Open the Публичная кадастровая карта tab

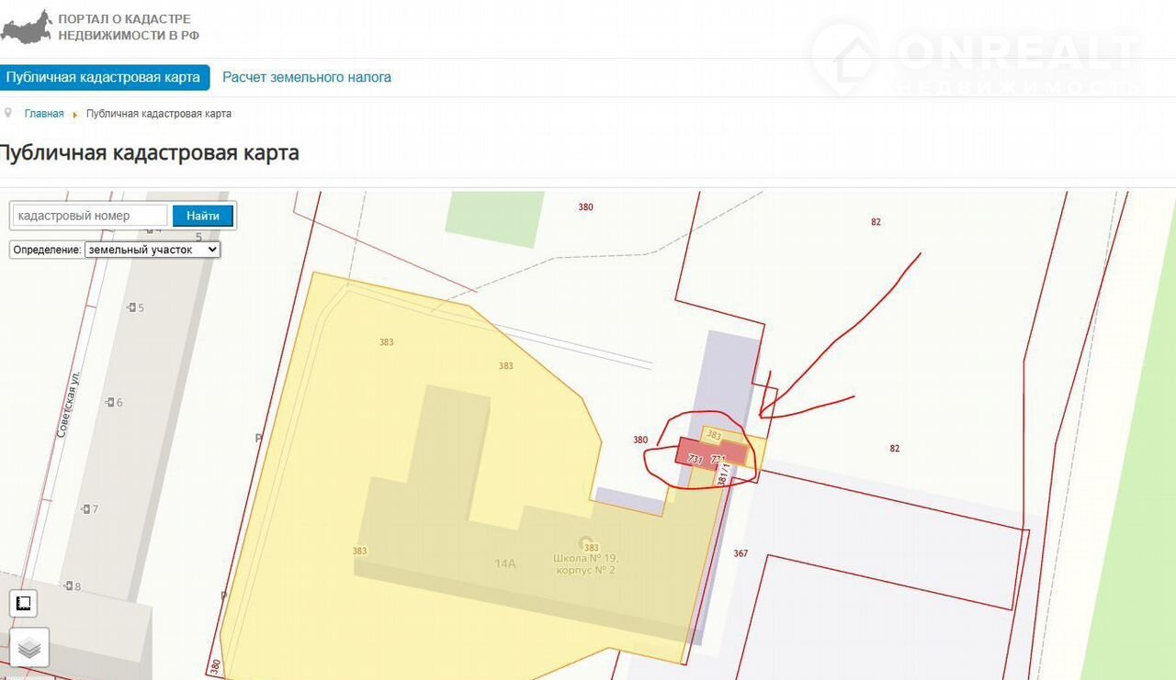point(103,77)
